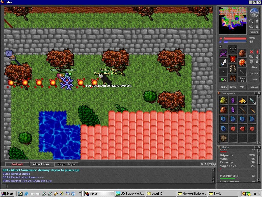
Task: Click the Centre map button
Action: tap(254, 32)
